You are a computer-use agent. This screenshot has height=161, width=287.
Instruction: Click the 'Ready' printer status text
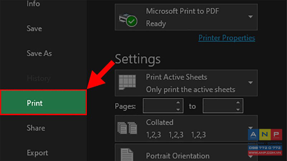click(x=156, y=24)
